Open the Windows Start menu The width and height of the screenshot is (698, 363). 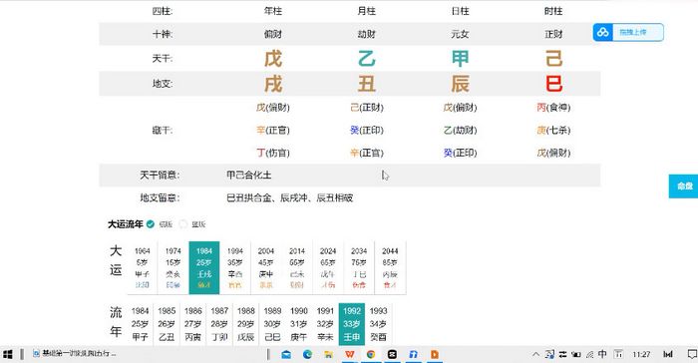tap(8, 354)
